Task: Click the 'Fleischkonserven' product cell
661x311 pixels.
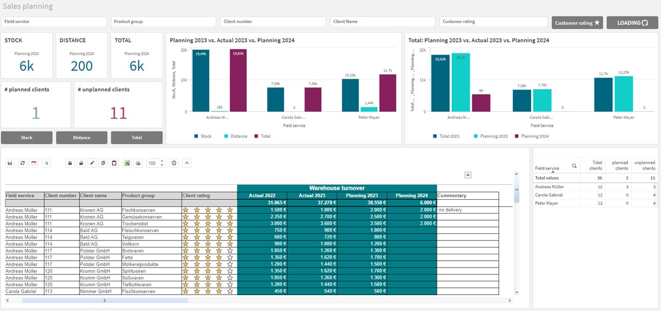Action: coord(151,230)
